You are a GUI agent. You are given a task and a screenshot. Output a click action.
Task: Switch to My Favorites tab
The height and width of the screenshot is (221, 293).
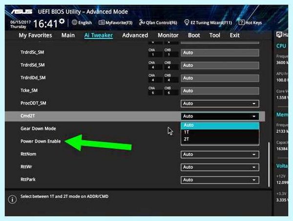click(35, 35)
